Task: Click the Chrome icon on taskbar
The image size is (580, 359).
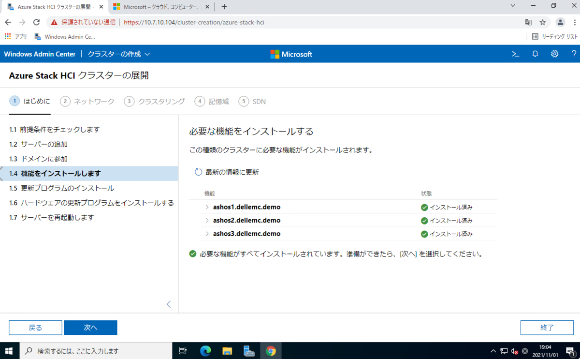Action: click(271, 351)
